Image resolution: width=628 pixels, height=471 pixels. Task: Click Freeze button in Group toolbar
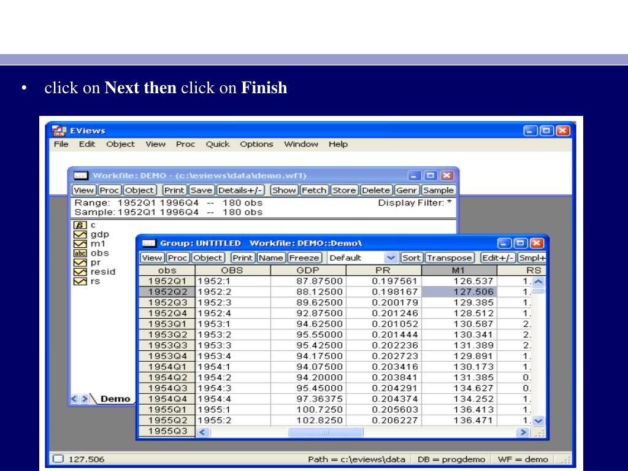point(304,258)
